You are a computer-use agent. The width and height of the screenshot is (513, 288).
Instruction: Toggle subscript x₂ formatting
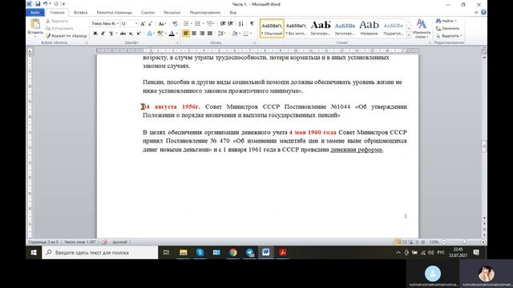click(131, 34)
